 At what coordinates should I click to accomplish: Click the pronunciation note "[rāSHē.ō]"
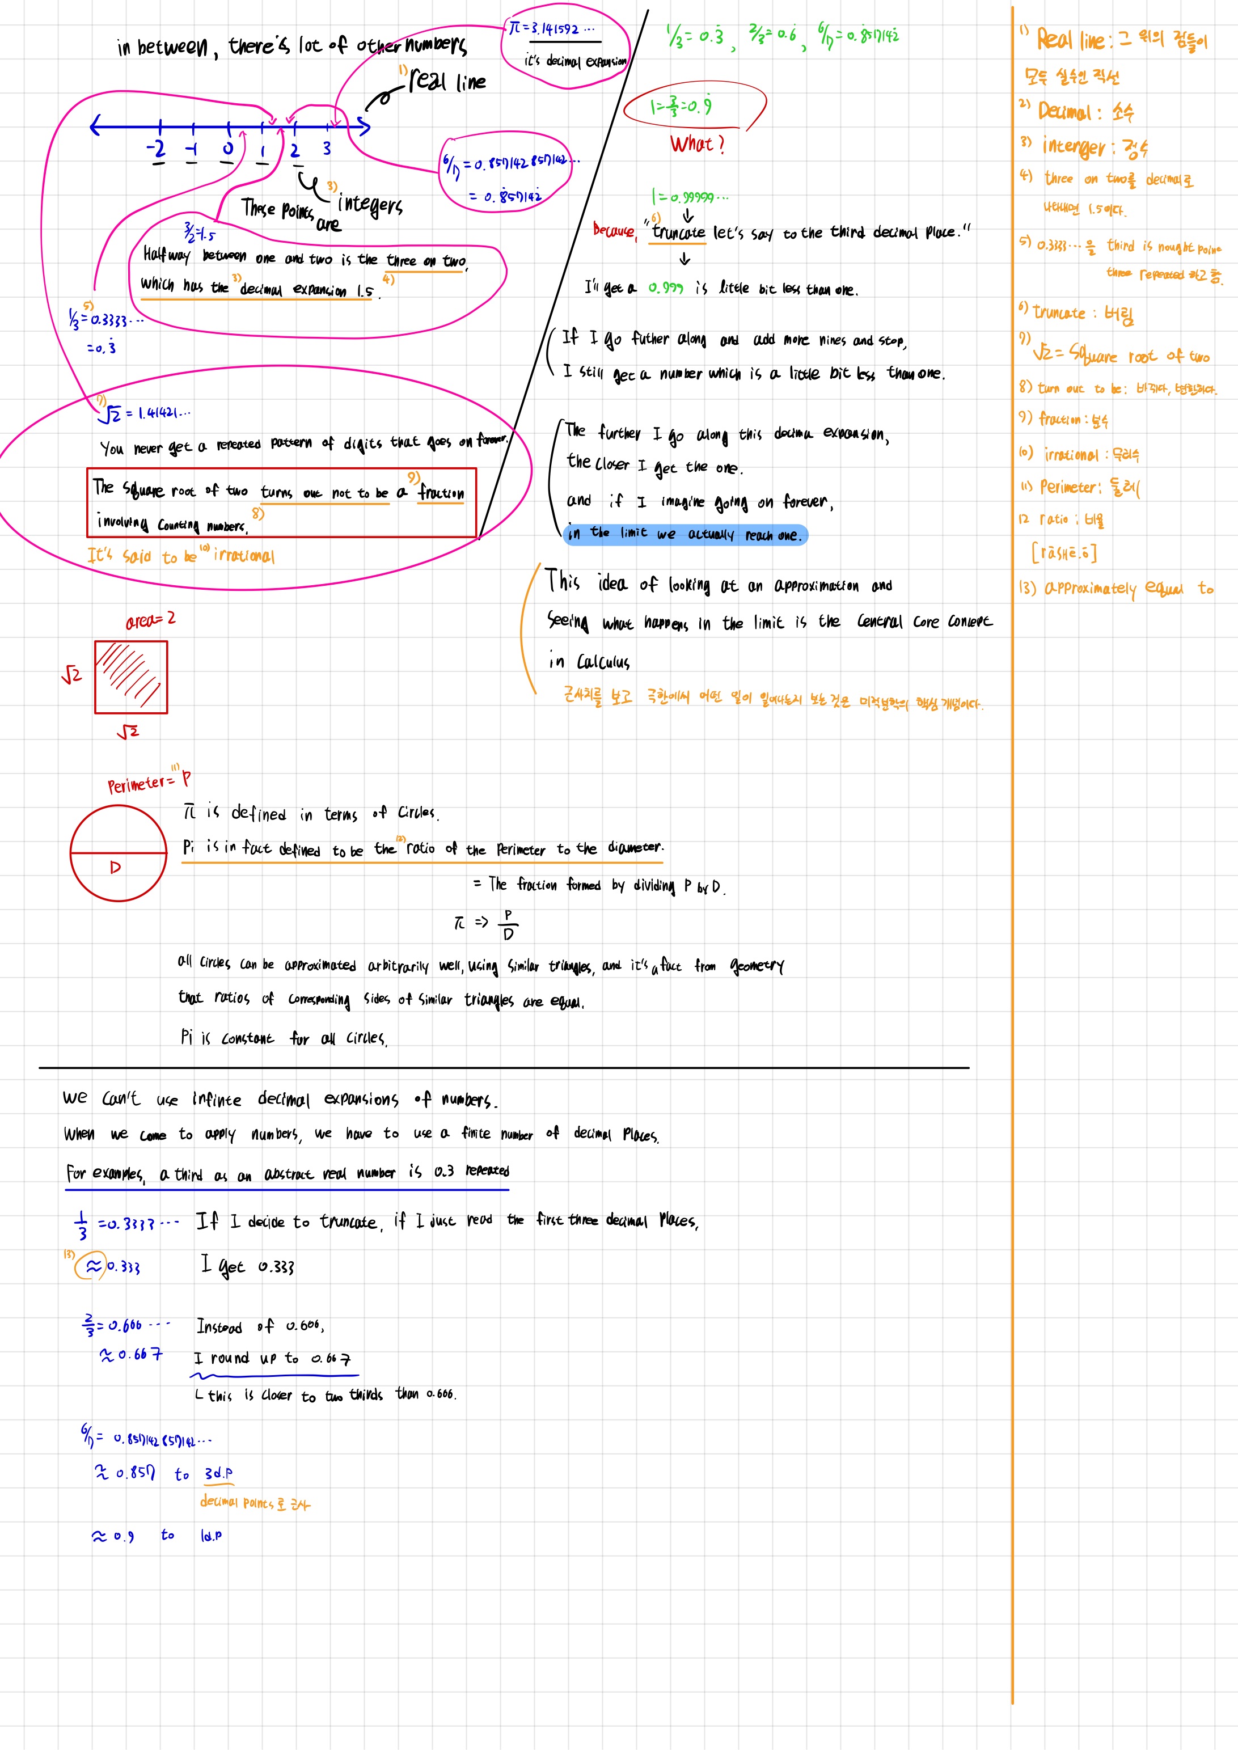[1064, 552]
